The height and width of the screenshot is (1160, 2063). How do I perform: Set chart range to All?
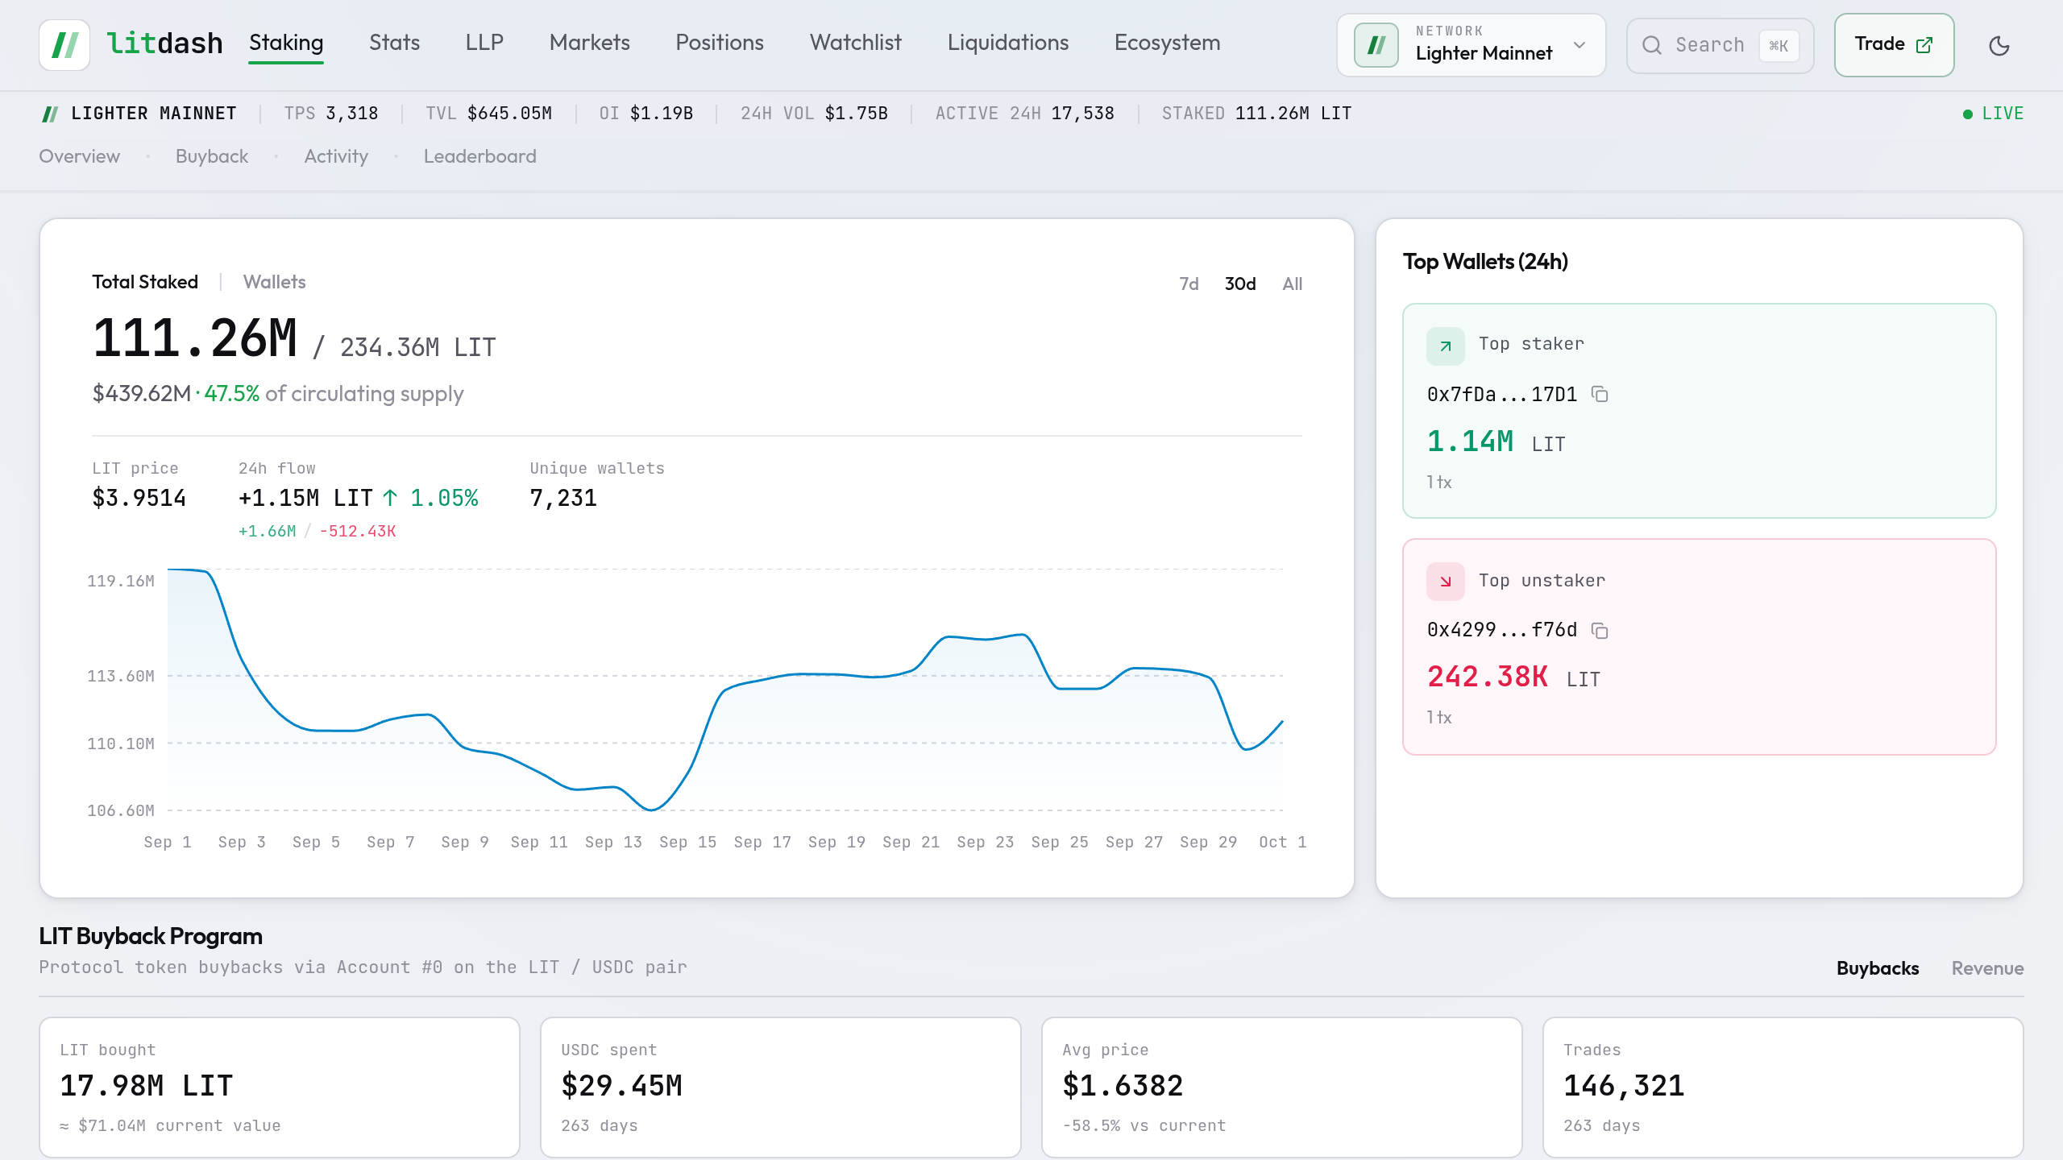pyautogui.click(x=1293, y=284)
